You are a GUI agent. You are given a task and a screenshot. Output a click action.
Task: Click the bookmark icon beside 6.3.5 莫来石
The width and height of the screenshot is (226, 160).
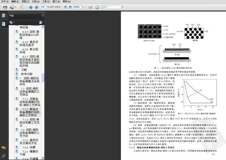coord(17,42)
